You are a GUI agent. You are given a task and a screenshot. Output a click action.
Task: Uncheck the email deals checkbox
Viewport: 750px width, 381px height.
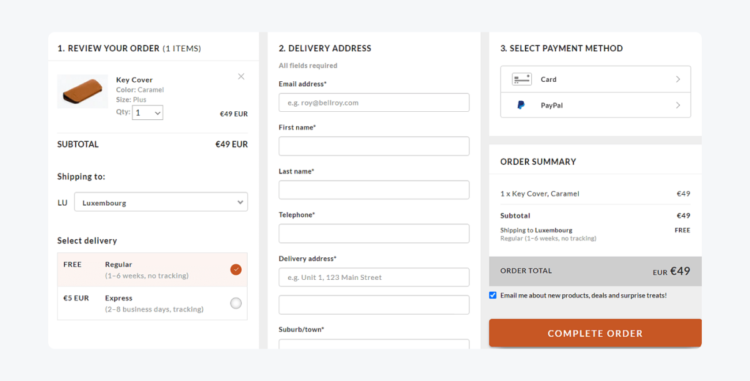(493, 295)
